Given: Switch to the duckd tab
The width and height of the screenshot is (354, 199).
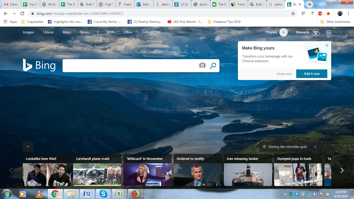Looking at the screenshot, I should point(201,4).
